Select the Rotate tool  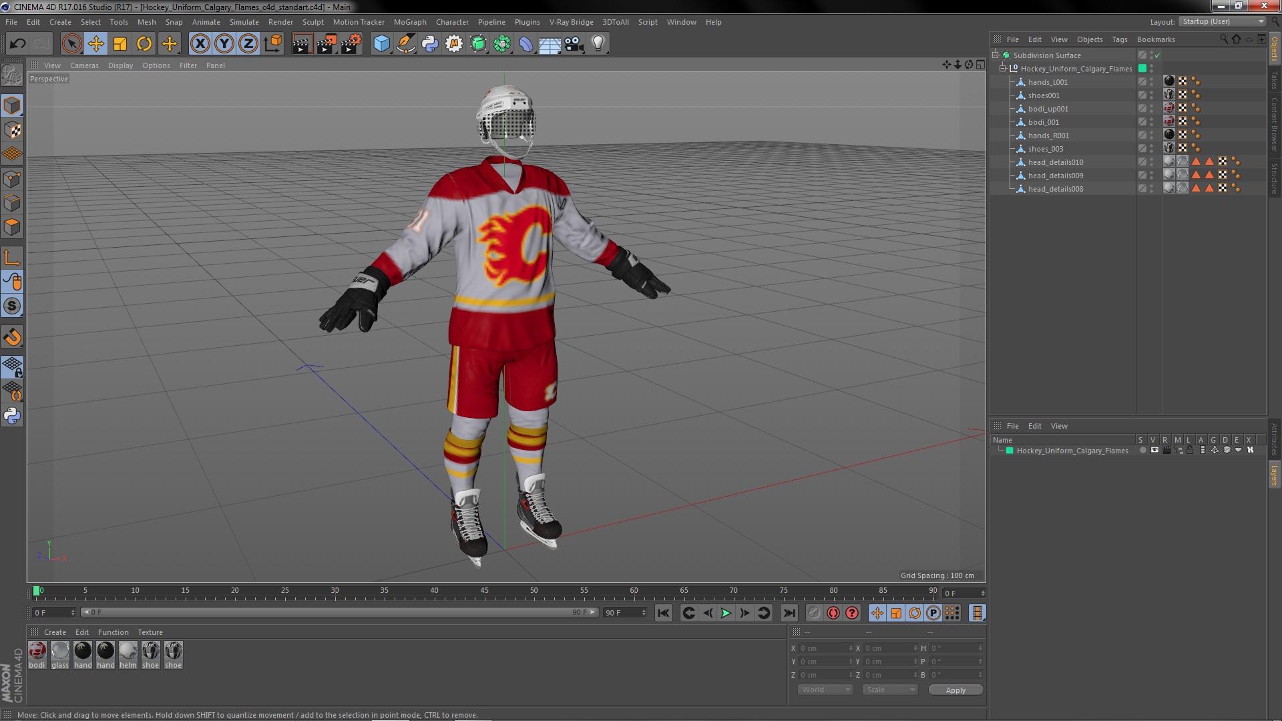point(144,44)
